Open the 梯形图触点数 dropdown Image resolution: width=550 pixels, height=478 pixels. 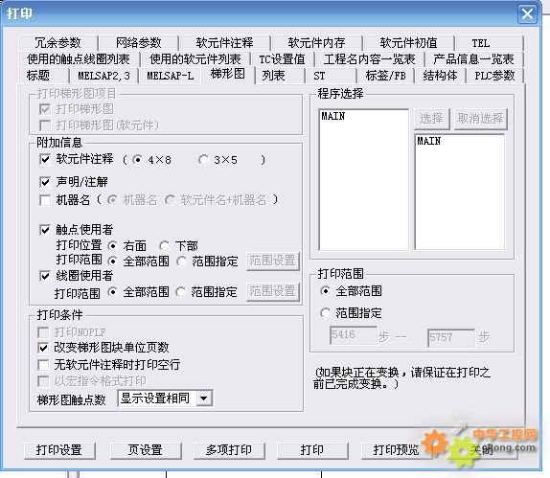(204, 398)
